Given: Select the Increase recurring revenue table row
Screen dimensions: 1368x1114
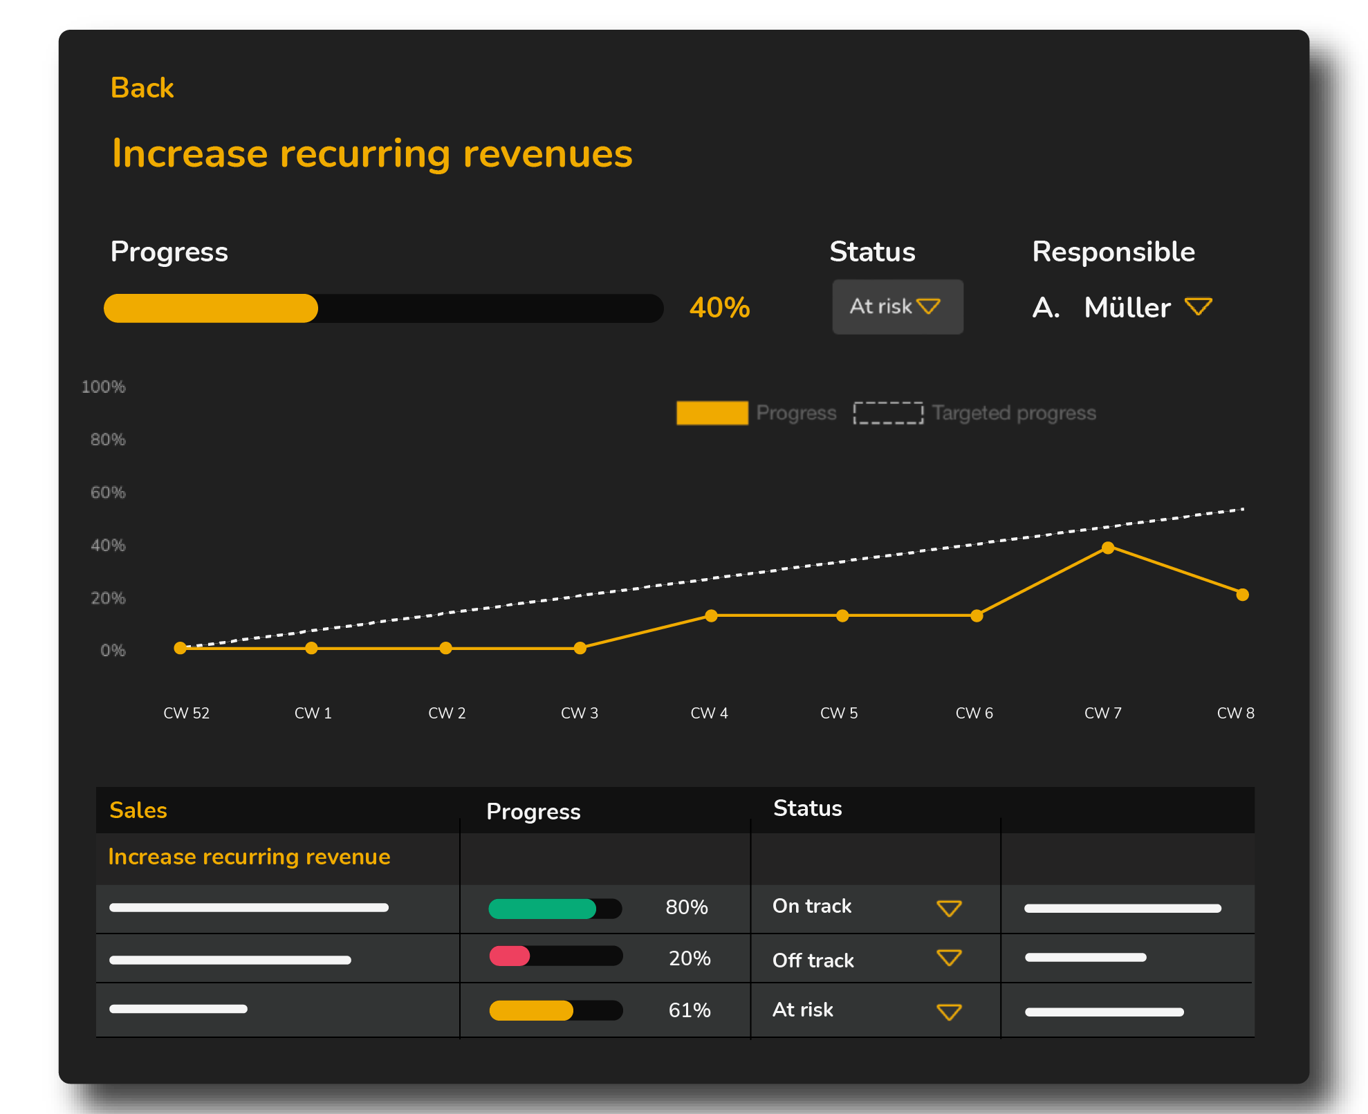Looking at the screenshot, I should [249, 856].
